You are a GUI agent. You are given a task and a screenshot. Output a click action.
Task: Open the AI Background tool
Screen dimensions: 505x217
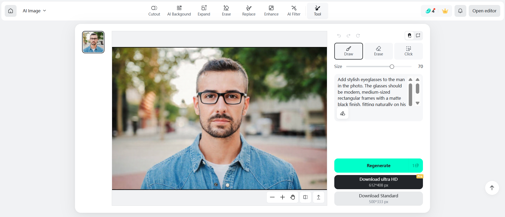click(179, 11)
